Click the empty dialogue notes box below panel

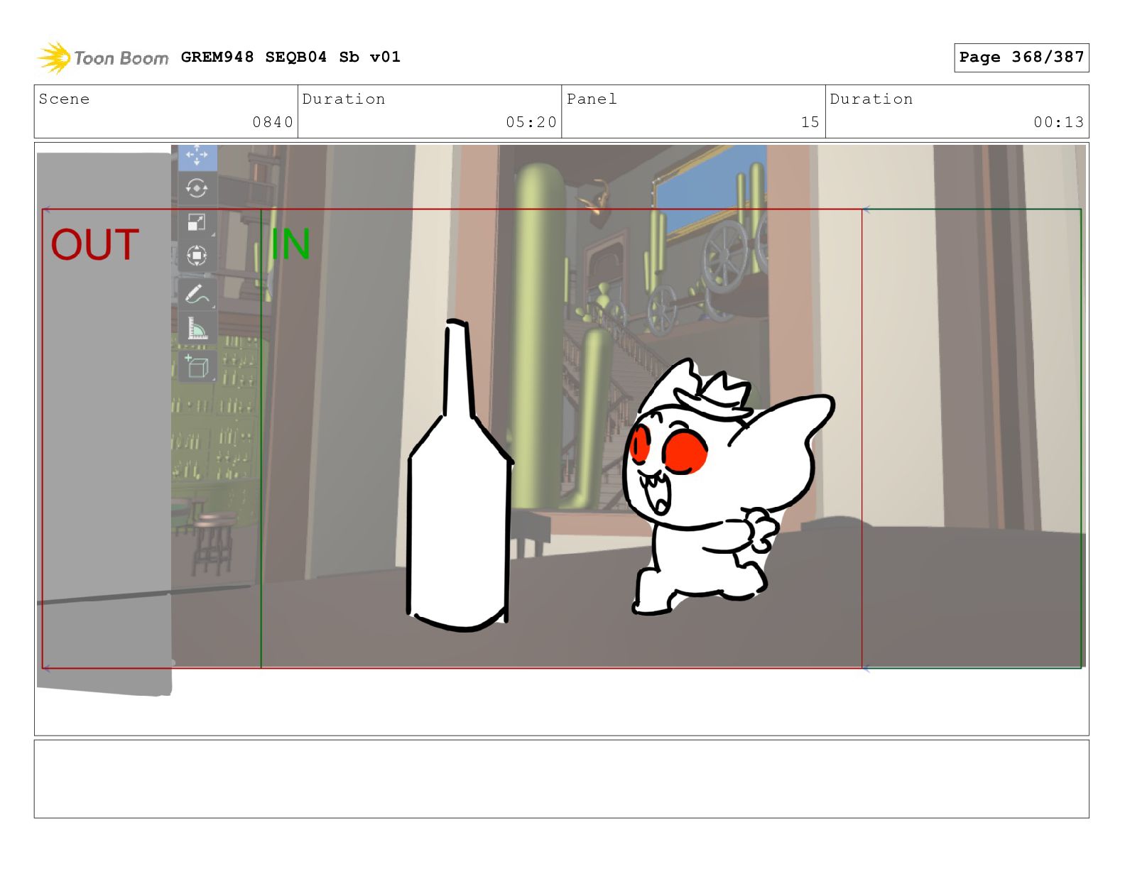[561, 779]
